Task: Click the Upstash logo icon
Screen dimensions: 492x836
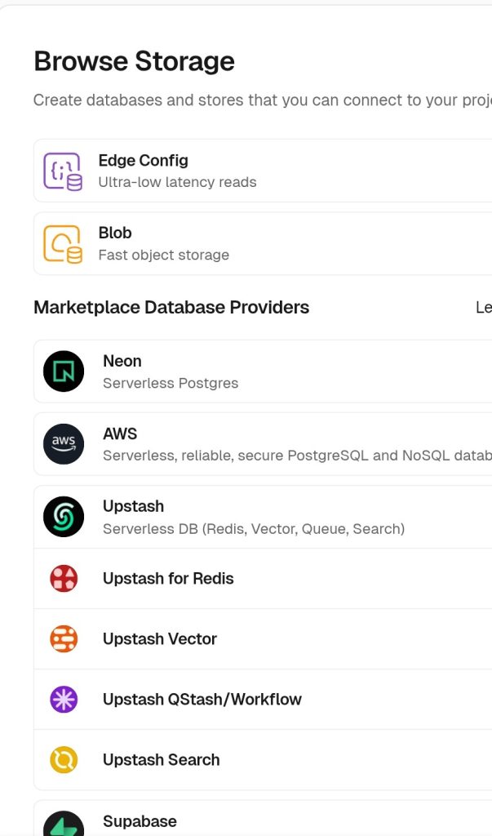Action: 64,517
